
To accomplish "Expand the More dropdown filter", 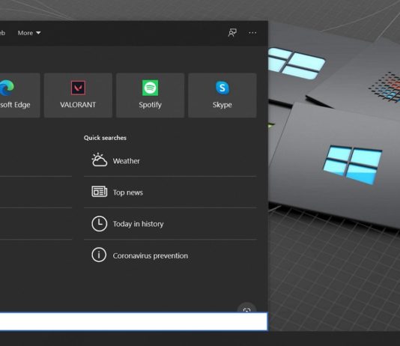I will (29, 33).
